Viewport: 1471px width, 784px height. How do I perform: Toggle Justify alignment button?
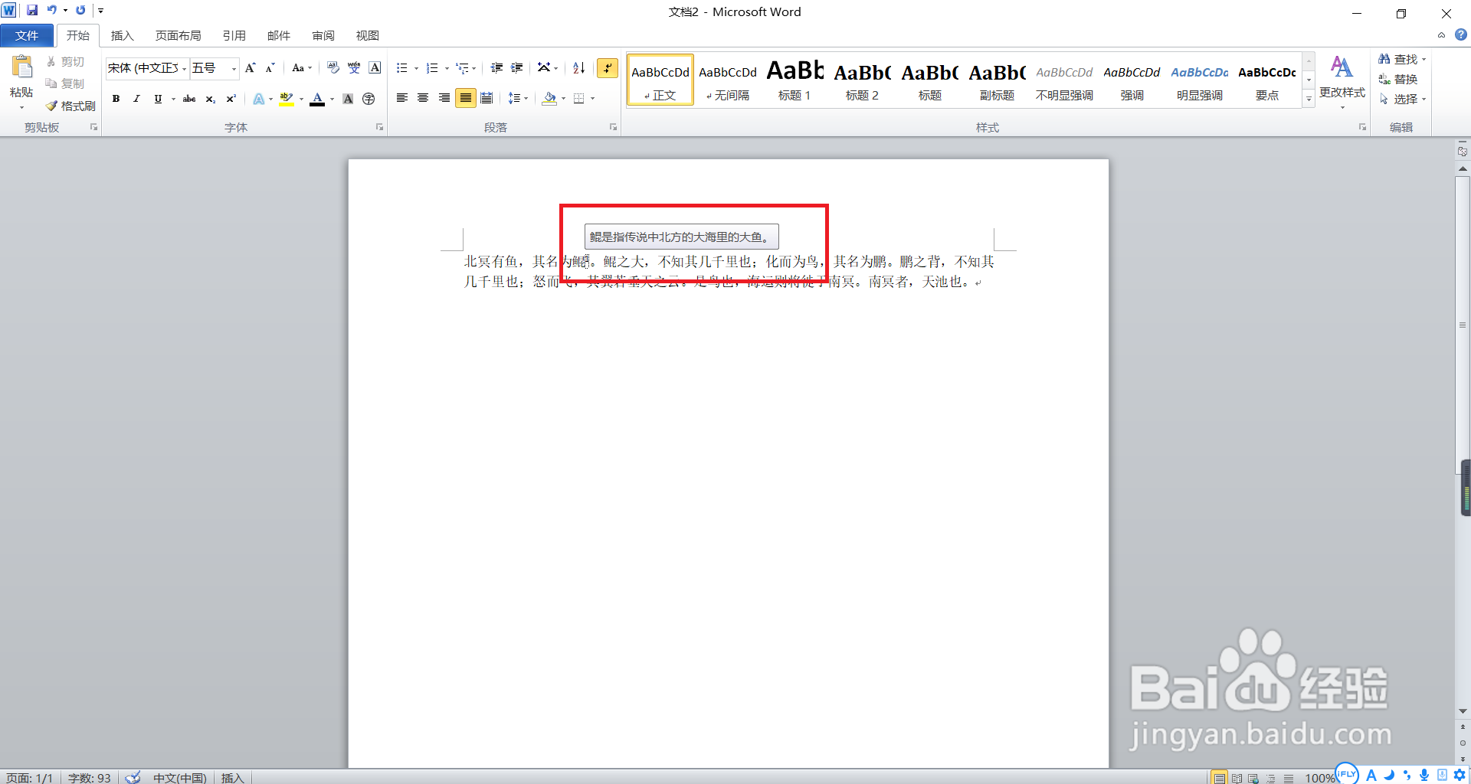coord(465,98)
